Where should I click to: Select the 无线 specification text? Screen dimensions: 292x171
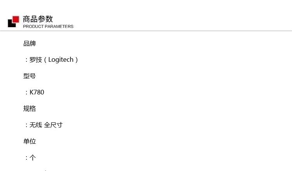[x=36, y=125]
